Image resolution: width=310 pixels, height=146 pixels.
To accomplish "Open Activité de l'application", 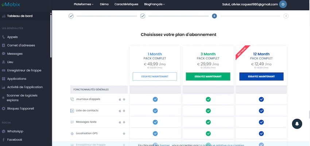I will click(x=25, y=87).
